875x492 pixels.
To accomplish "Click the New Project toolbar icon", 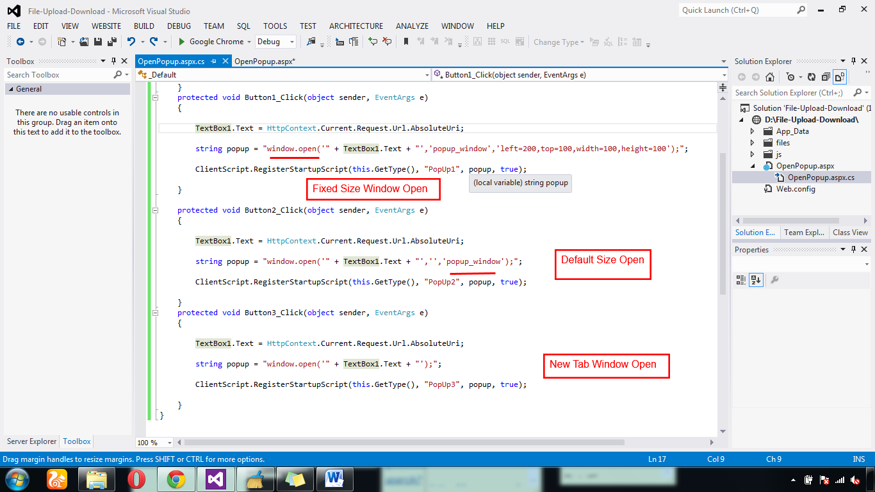I will (62, 42).
